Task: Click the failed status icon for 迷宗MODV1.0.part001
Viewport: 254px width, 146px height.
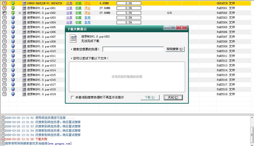Action: (4, 8)
